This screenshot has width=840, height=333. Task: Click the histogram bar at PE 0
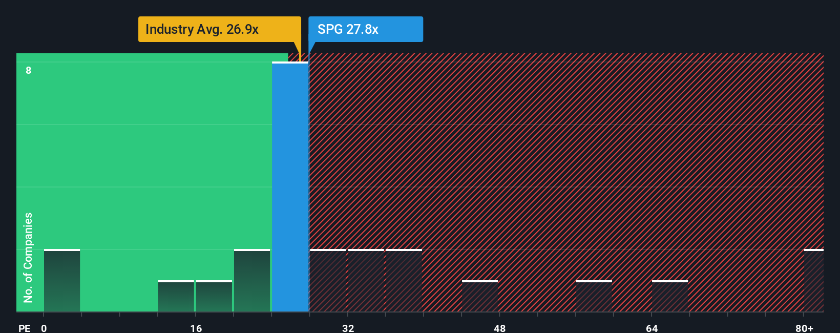pyautogui.click(x=62, y=280)
